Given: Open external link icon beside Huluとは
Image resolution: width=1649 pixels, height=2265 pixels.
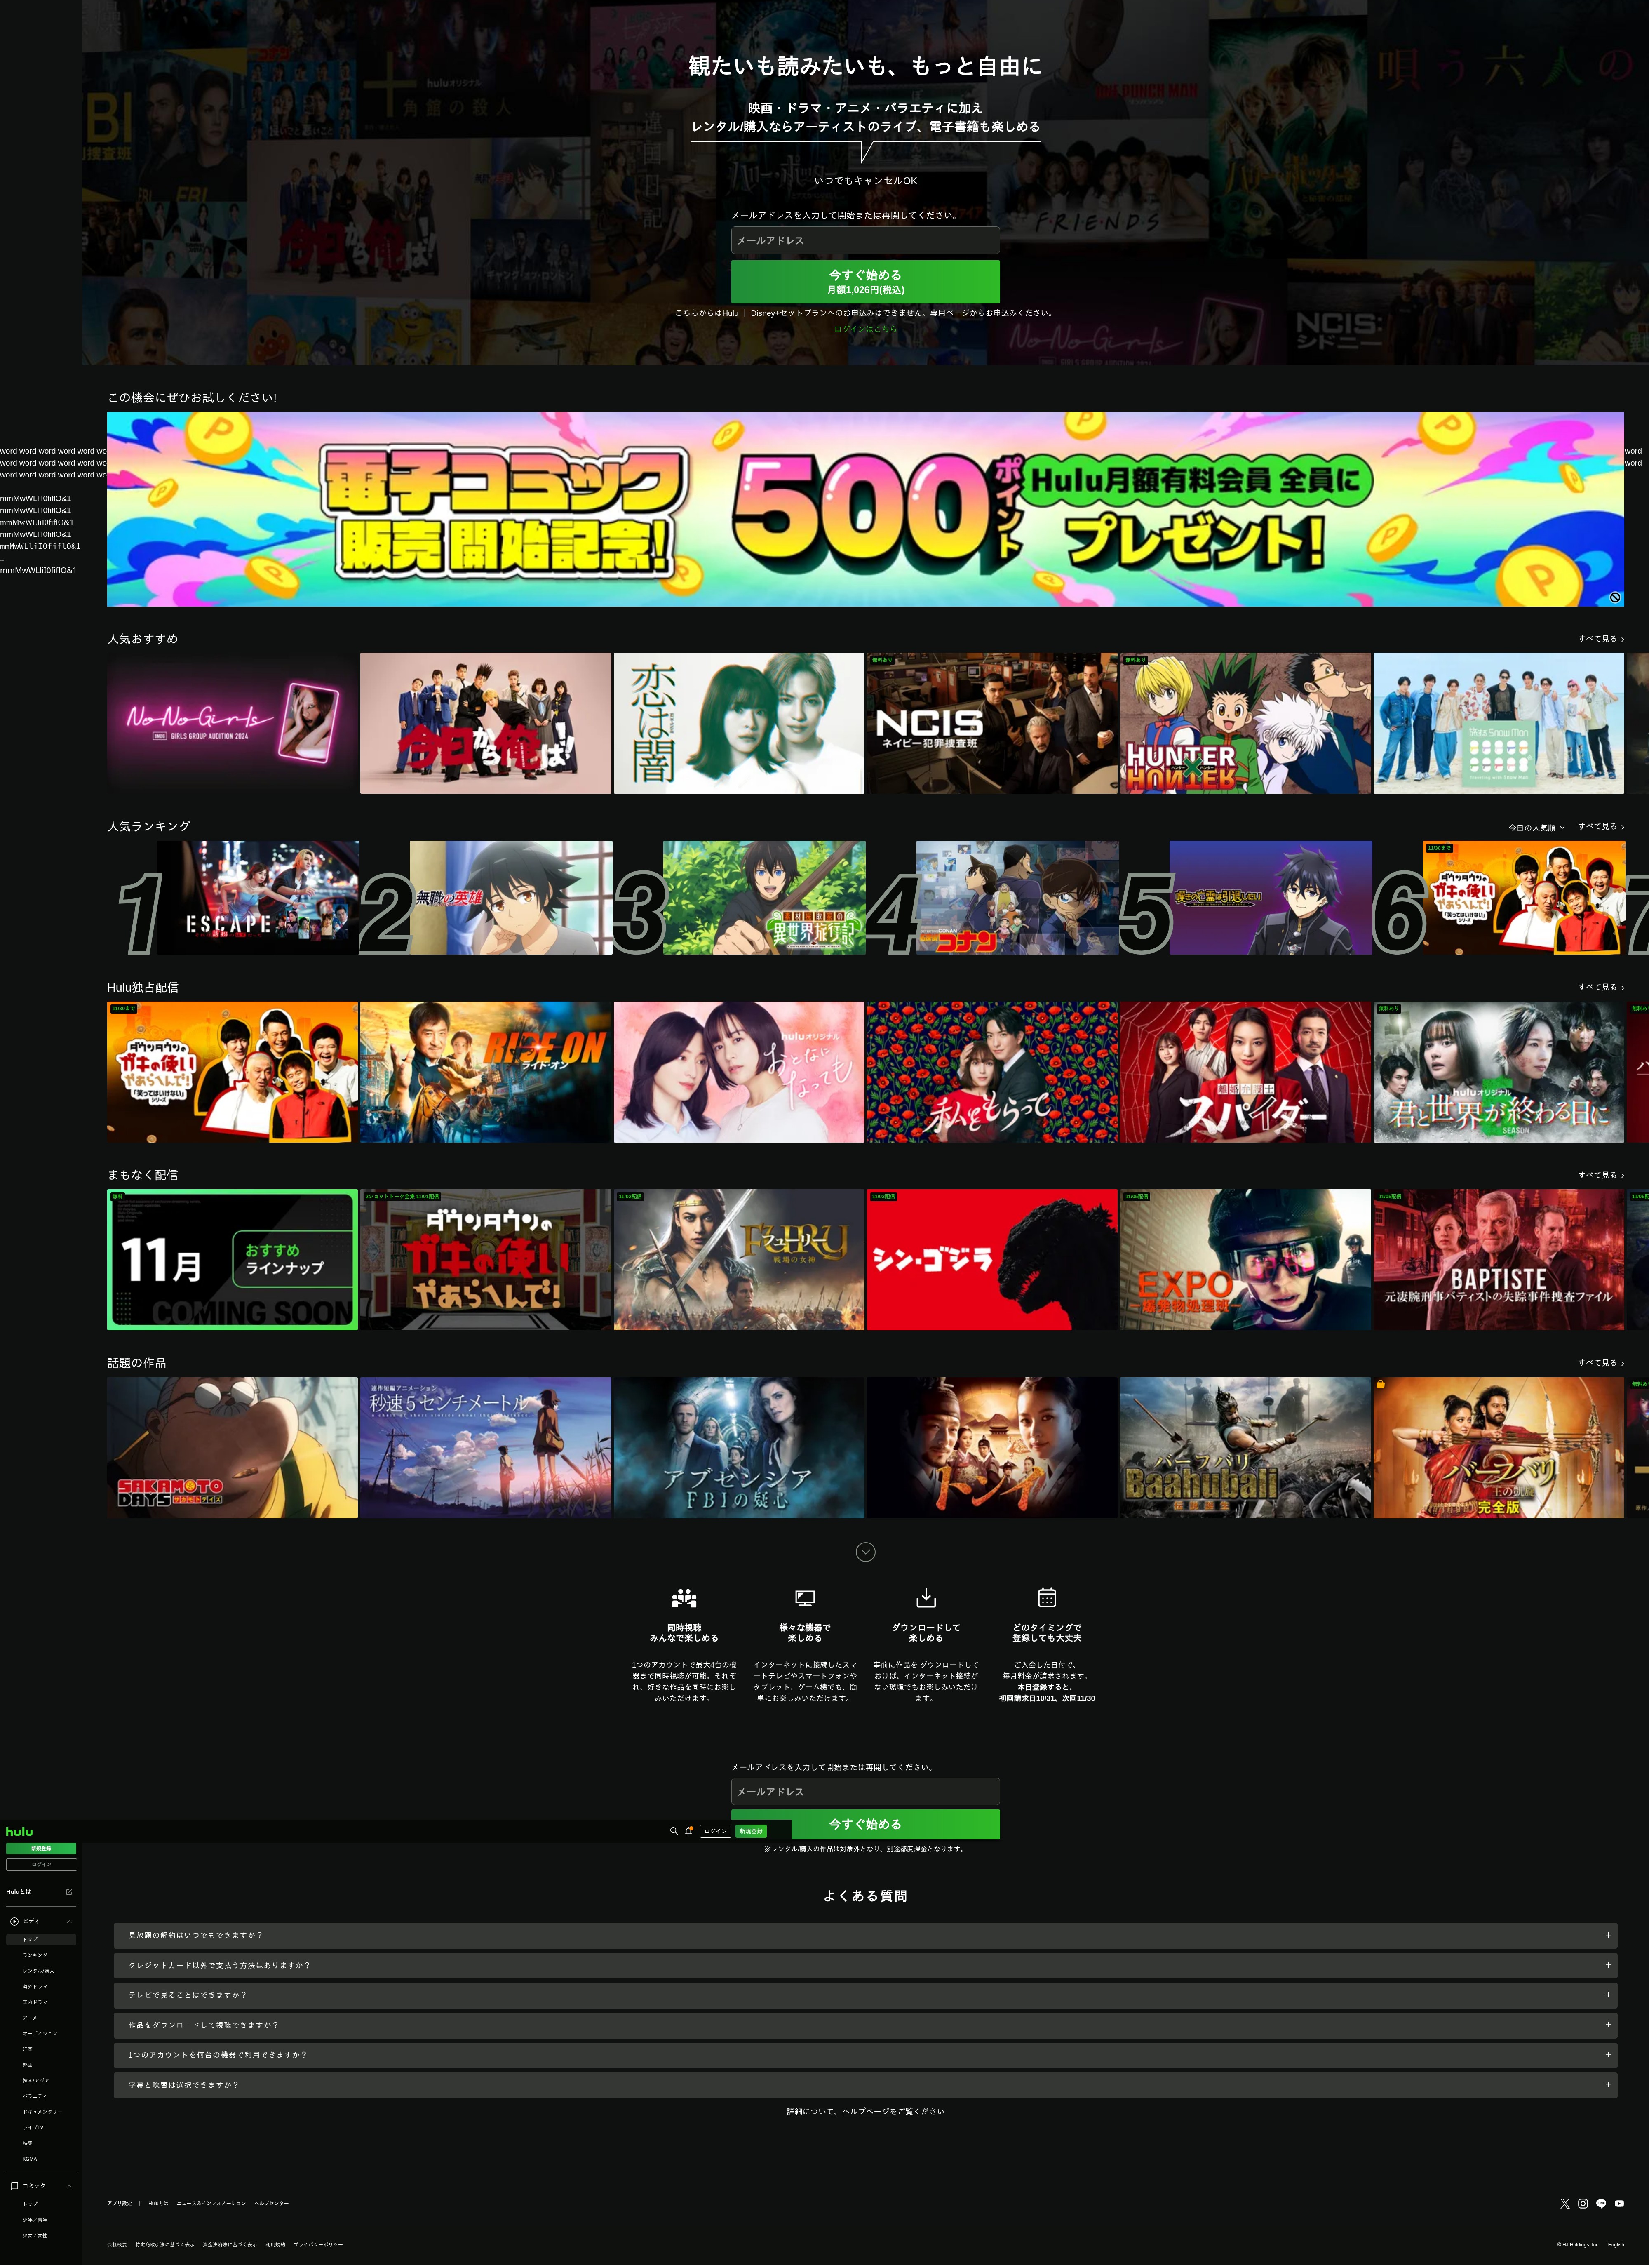Looking at the screenshot, I should click(69, 1891).
